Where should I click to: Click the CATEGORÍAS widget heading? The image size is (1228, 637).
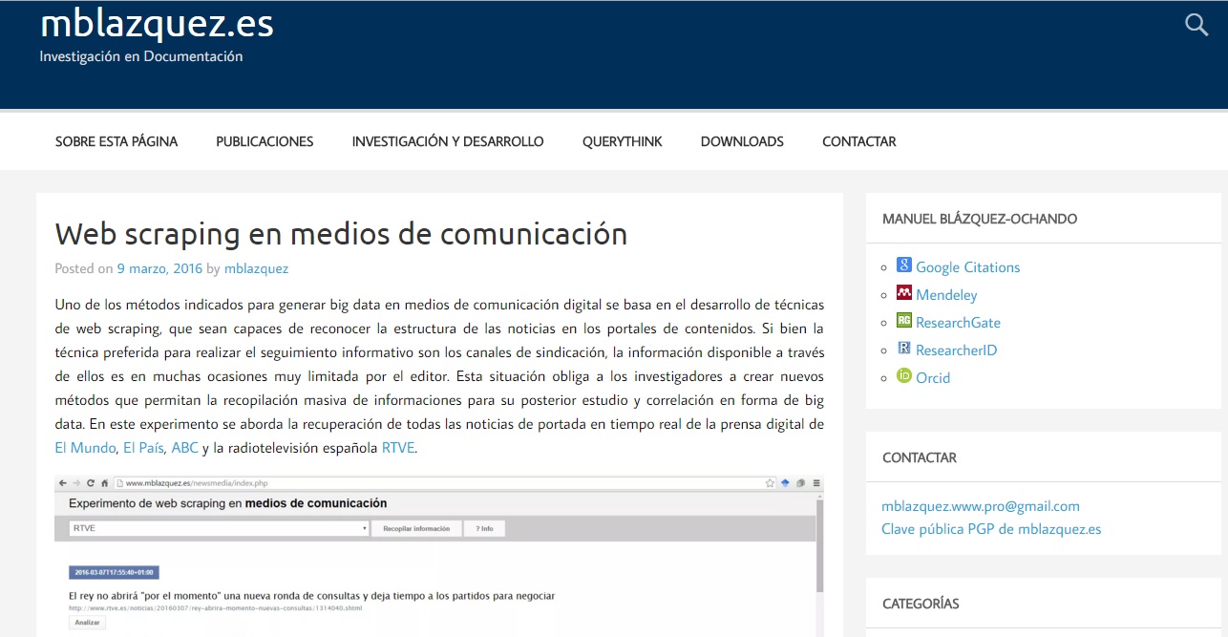[921, 604]
